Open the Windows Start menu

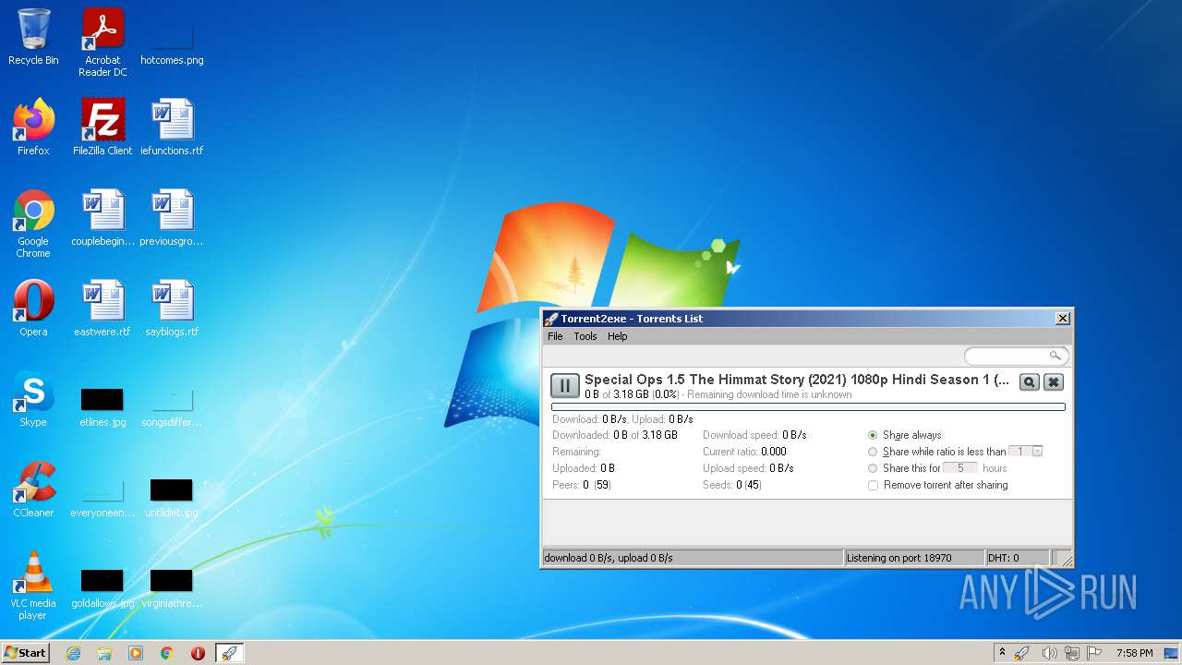point(25,652)
